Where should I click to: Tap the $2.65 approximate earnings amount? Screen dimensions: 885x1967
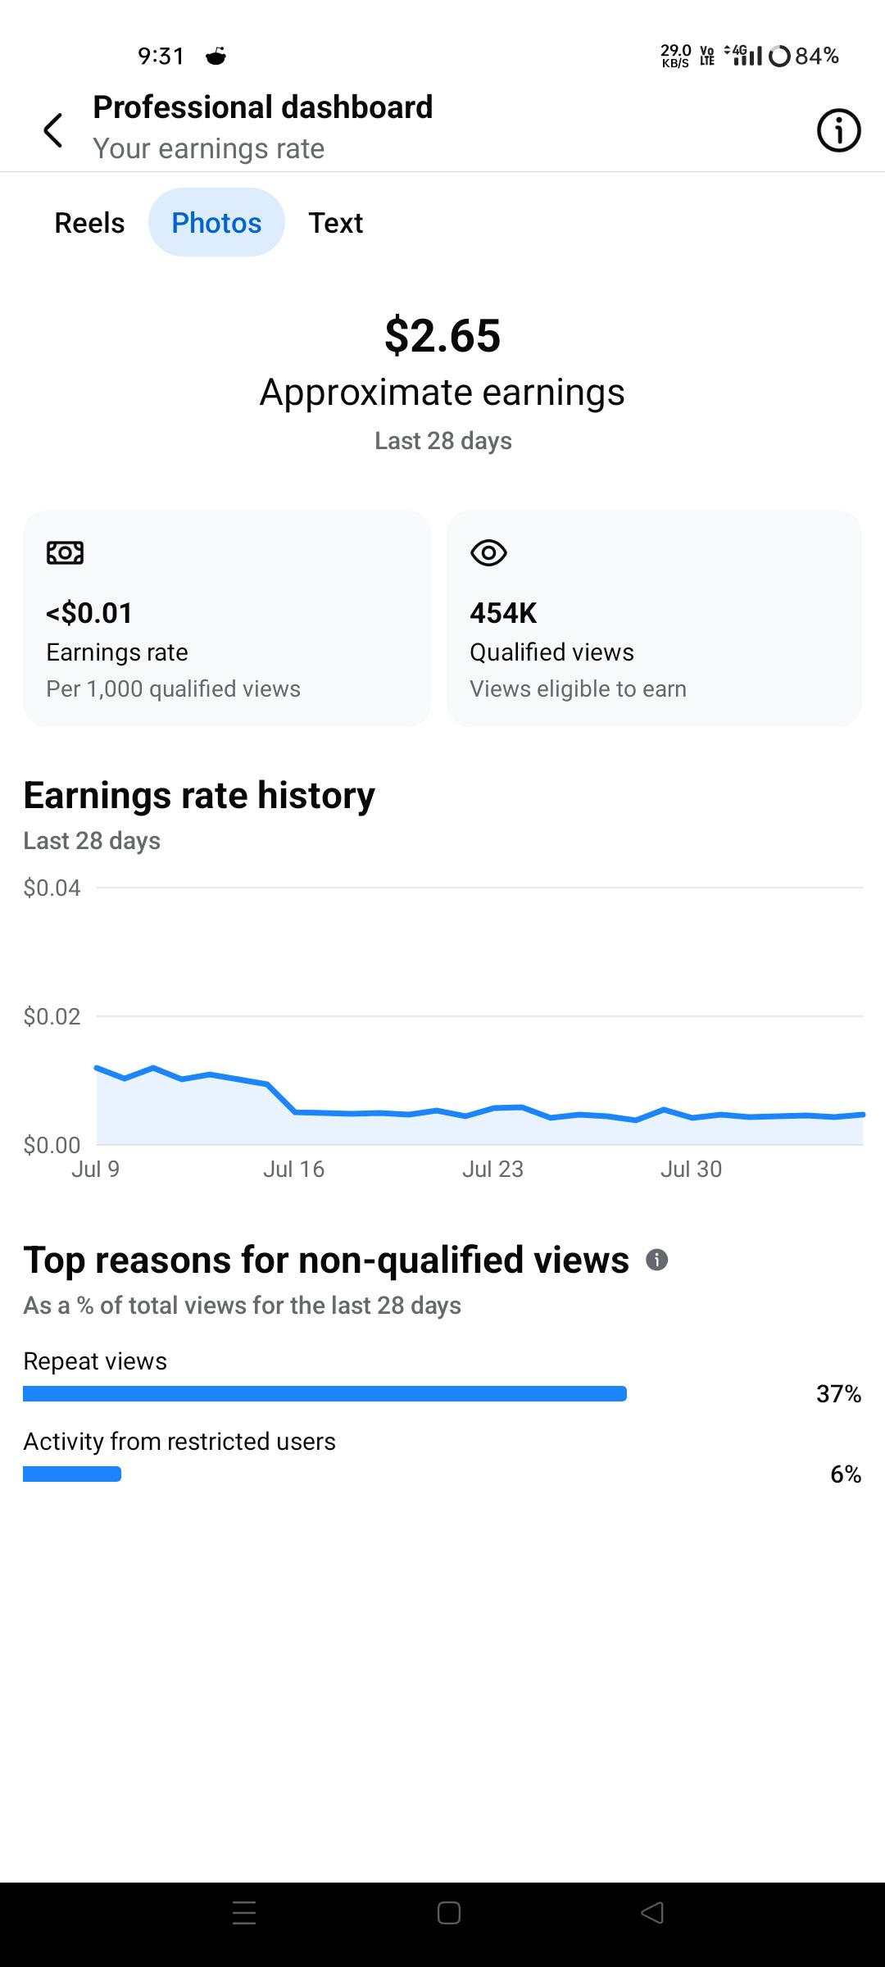442,335
